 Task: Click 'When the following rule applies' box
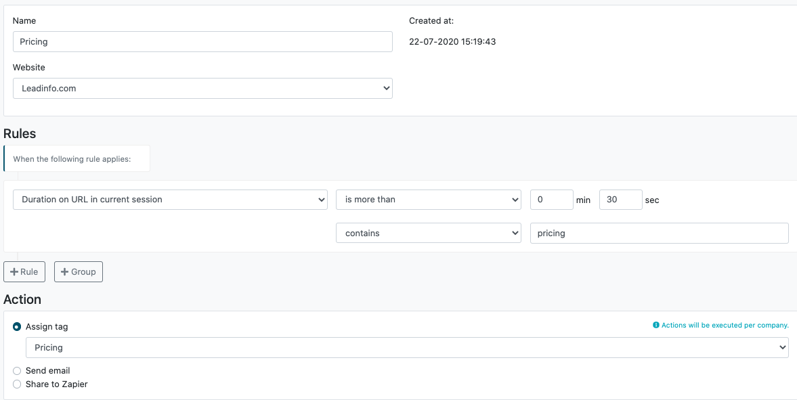coord(77,158)
